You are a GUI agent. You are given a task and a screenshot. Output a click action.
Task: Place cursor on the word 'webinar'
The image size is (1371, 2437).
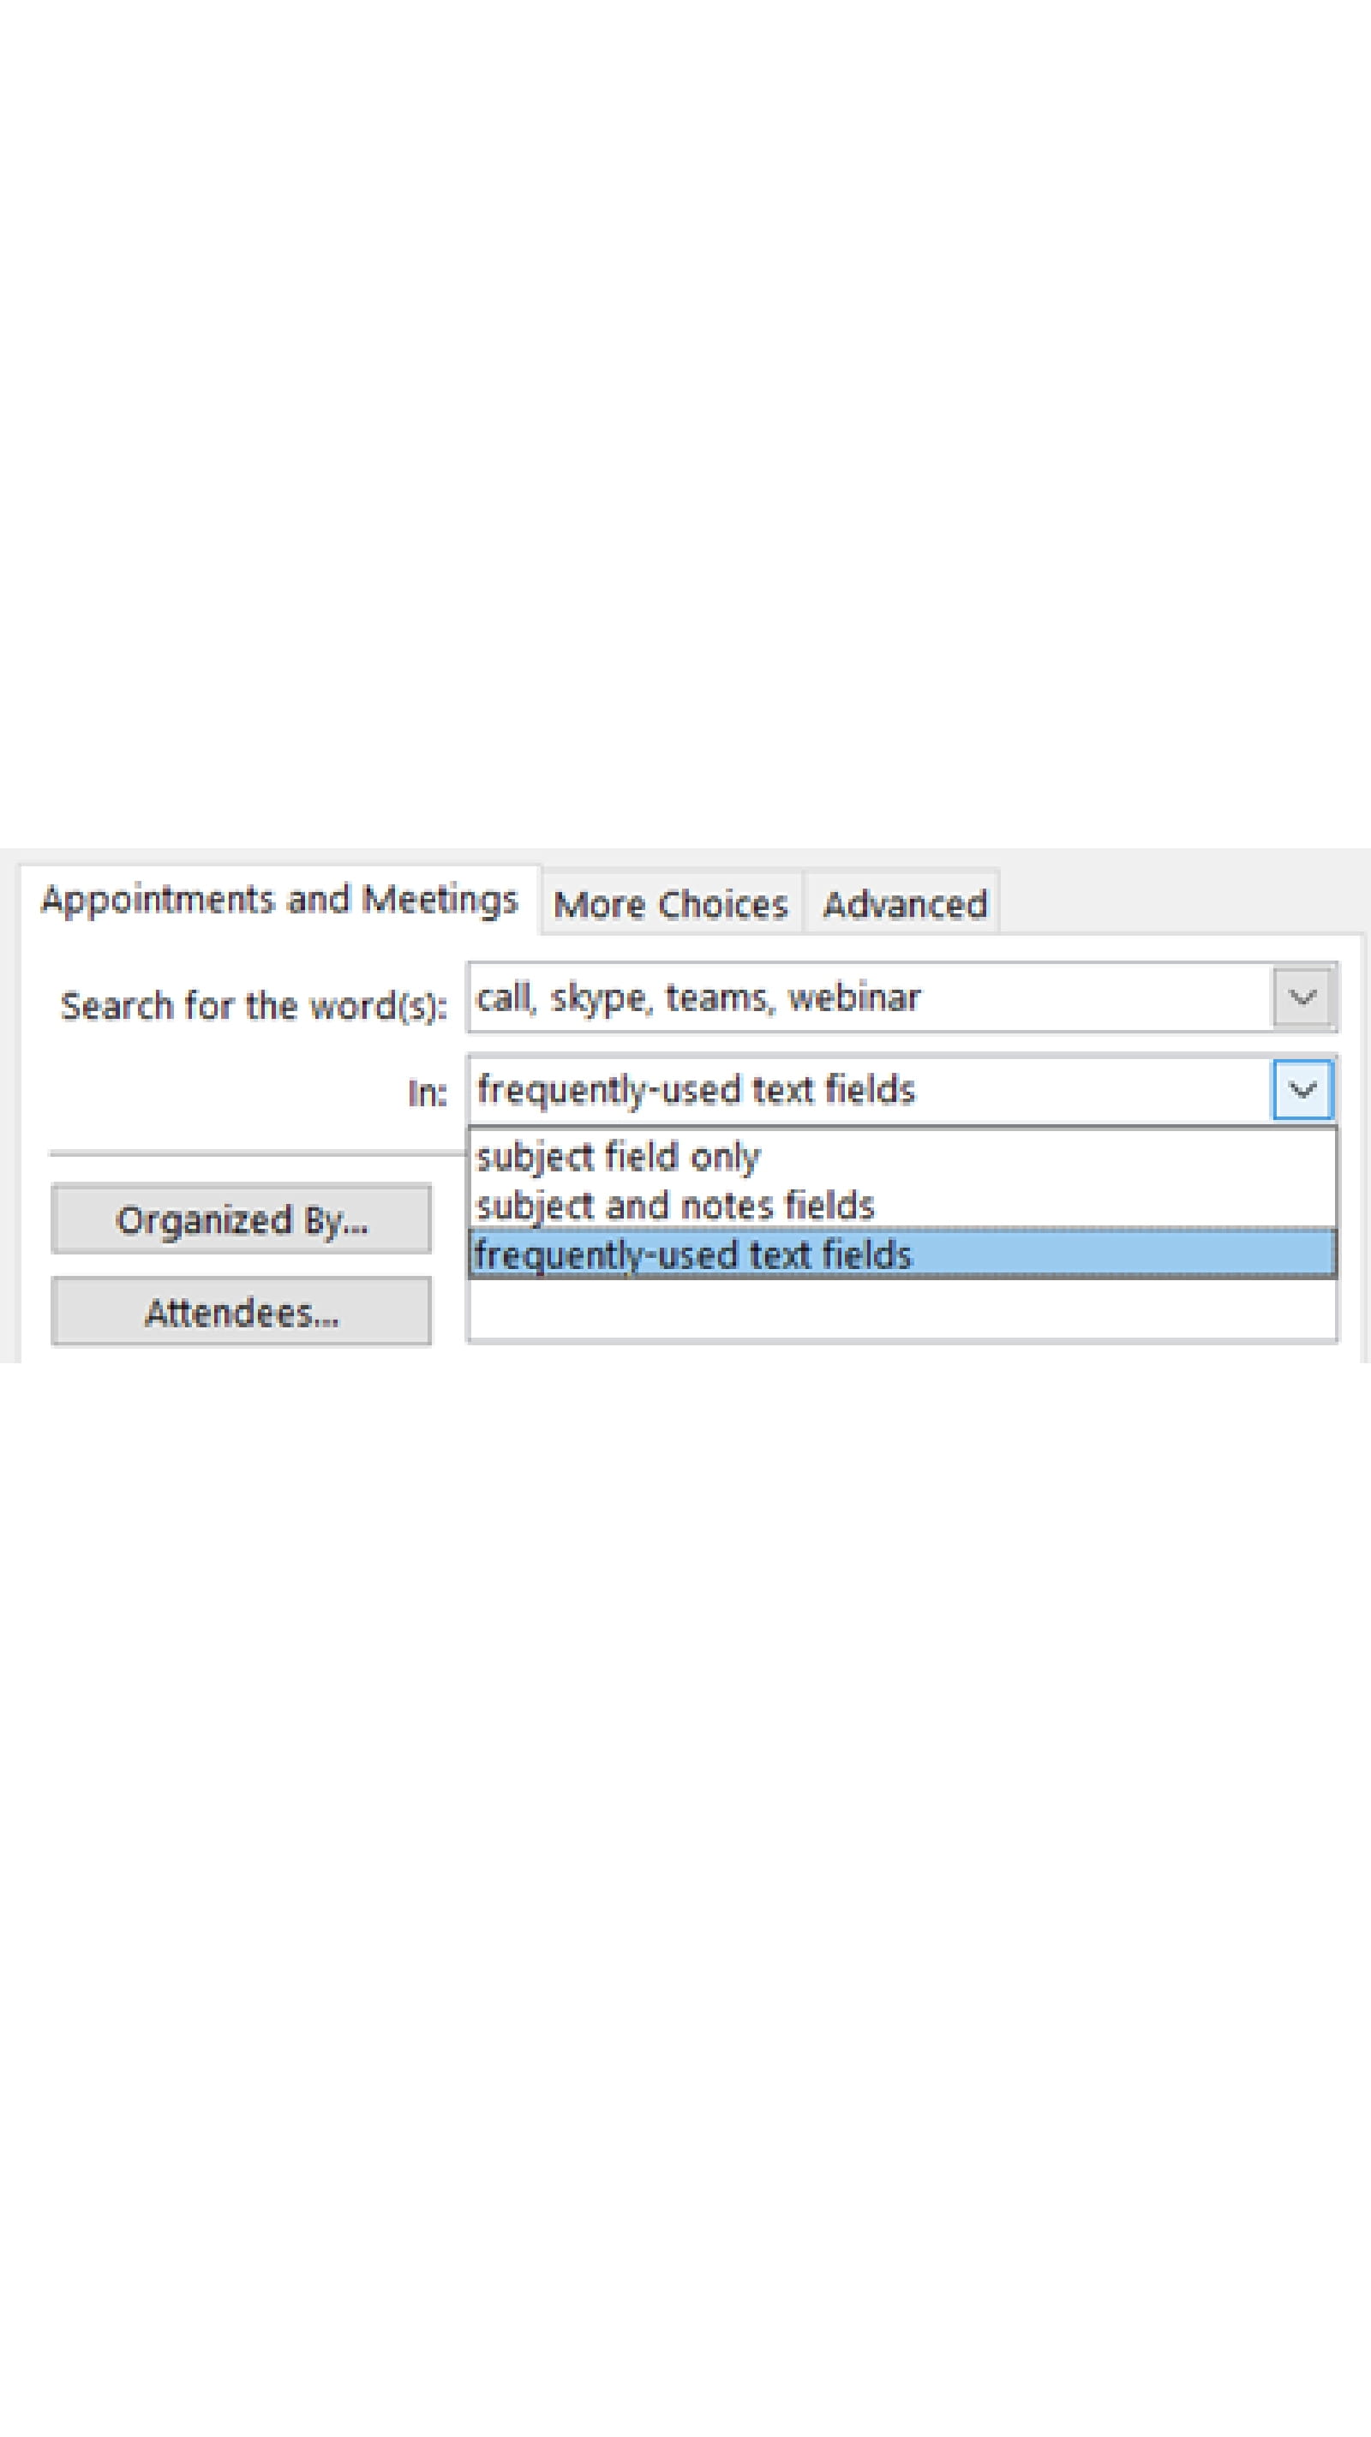pos(853,997)
